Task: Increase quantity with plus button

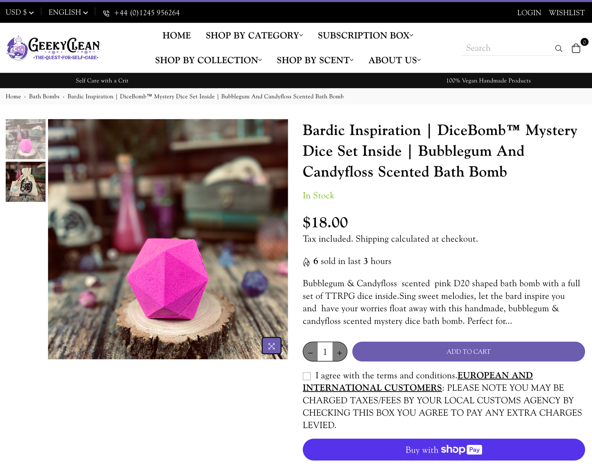Action: [339, 352]
